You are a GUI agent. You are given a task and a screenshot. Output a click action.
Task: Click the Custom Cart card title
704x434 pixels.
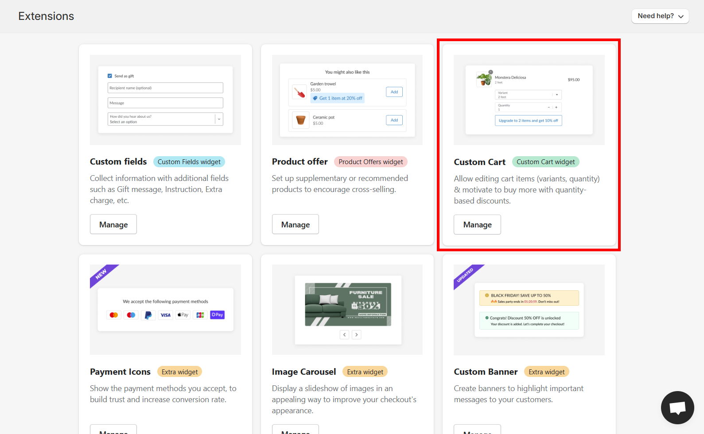pyautogui.click(x=479, y=162)
